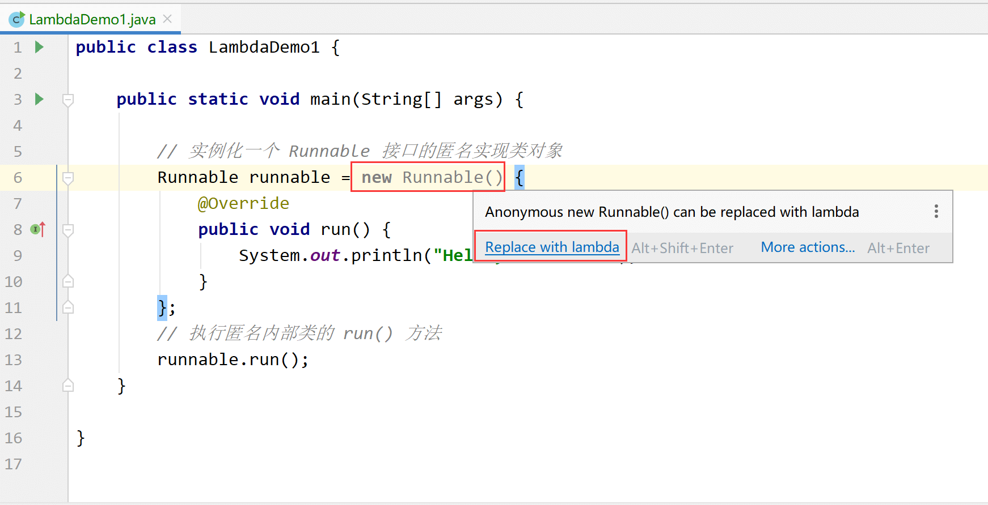Click highlighted opening brace on line 6
Viewport: 988px width, 505px height.
pos(519,177)
